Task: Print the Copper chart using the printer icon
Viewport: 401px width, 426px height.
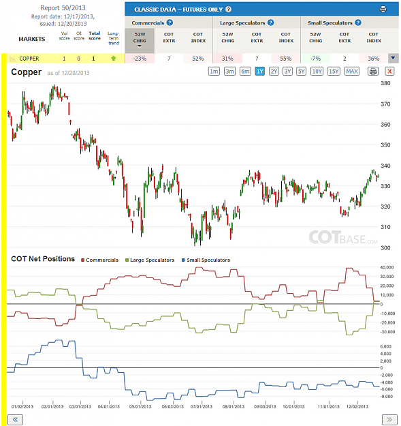Action: 373,72
